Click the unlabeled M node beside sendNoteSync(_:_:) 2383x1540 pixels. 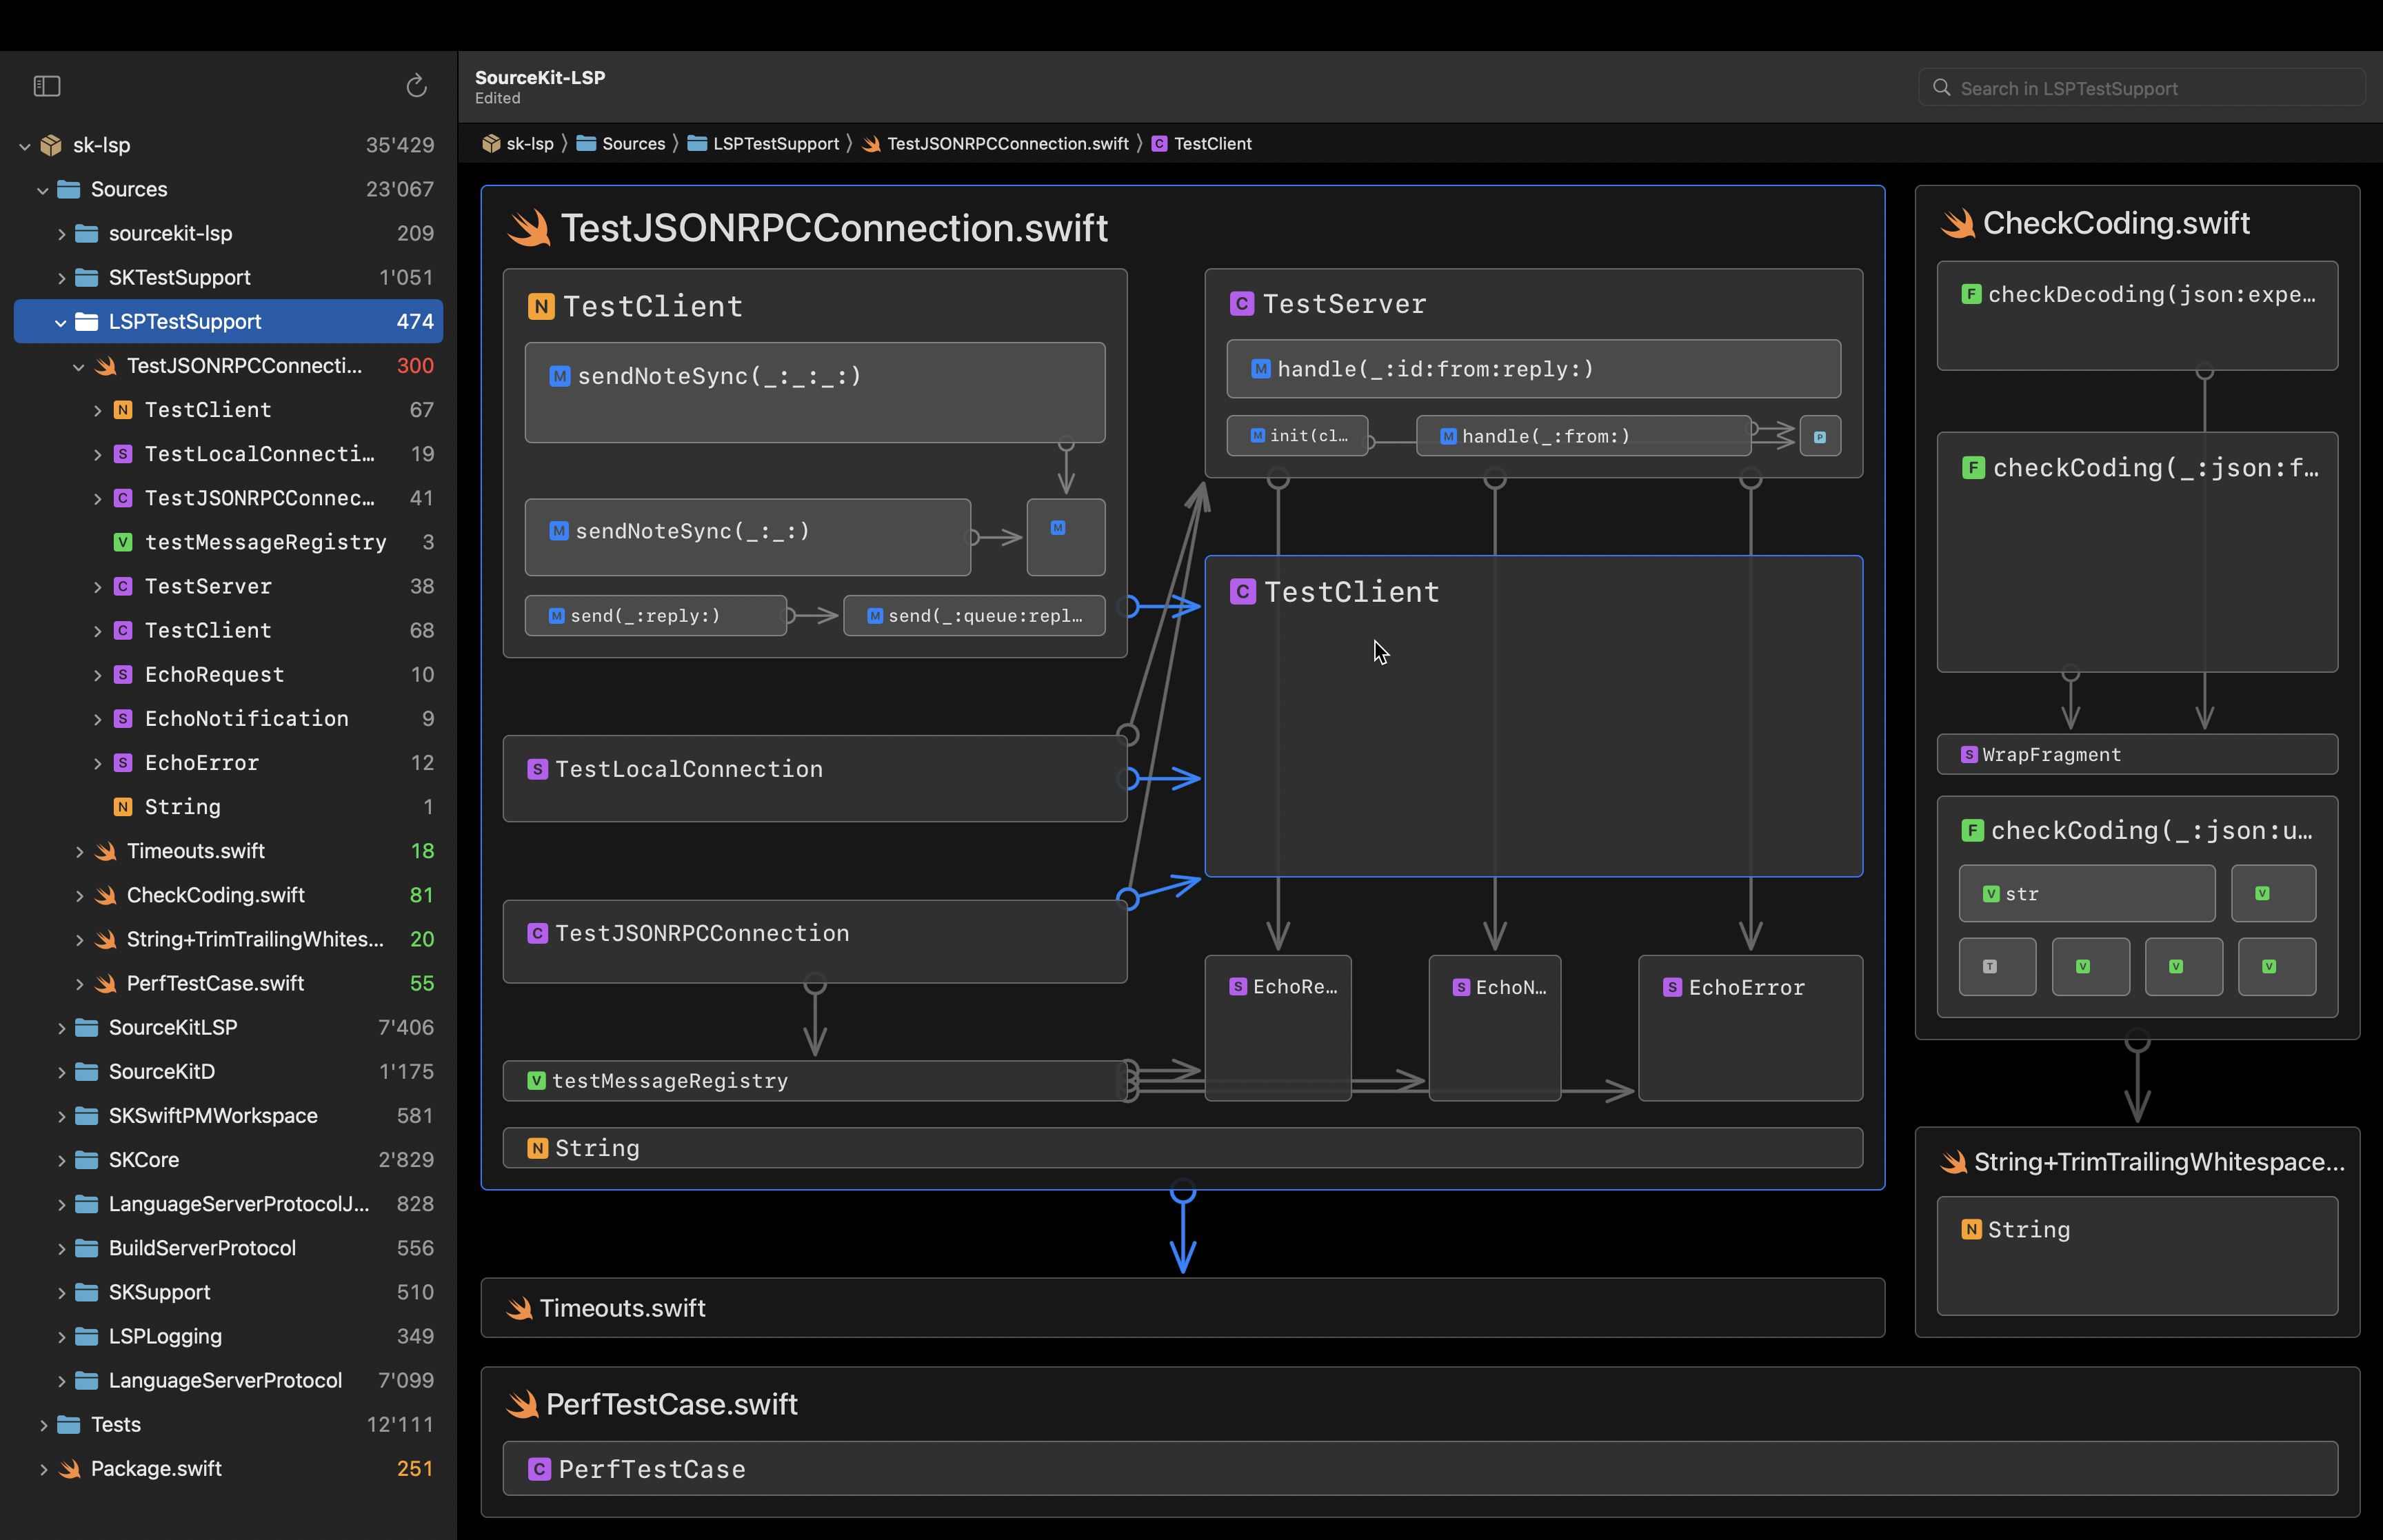[x=1066, y=537]
